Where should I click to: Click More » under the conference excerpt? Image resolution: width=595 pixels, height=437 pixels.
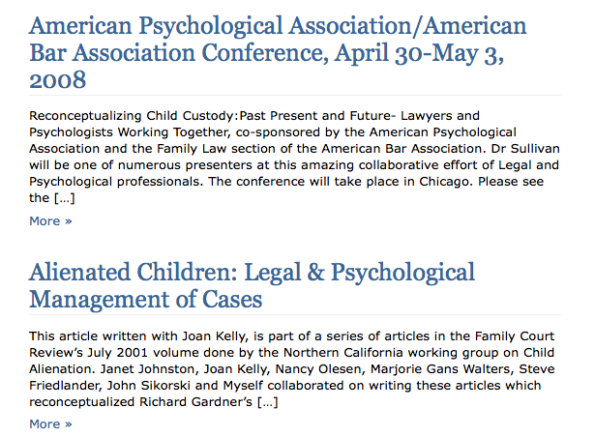[50, 220]
